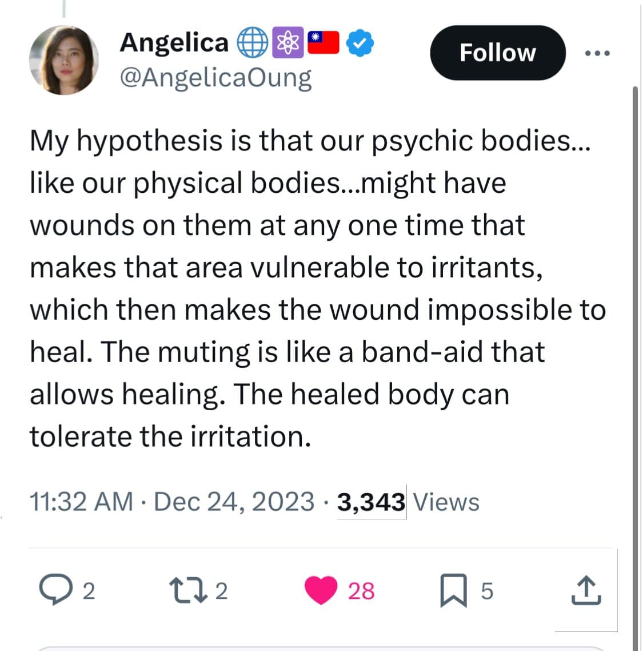Open the @AngelicaOung handle link
The width and height of the screenshot is (643, 651).
[x=215, y=78]
